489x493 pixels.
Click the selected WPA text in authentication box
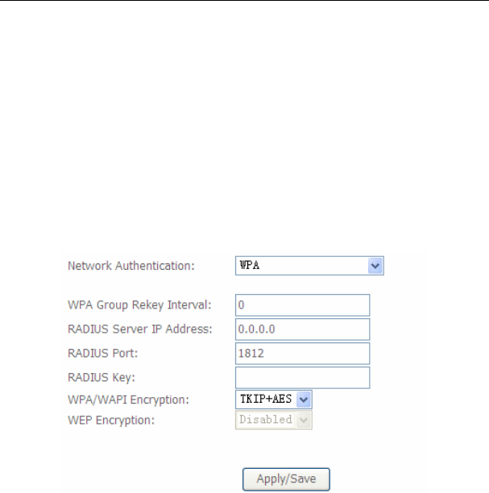coord(250,266)
